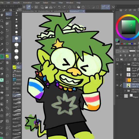Click the Open file folder icon
This screenshot has width=139, height=139.
[x=46, y=7]
